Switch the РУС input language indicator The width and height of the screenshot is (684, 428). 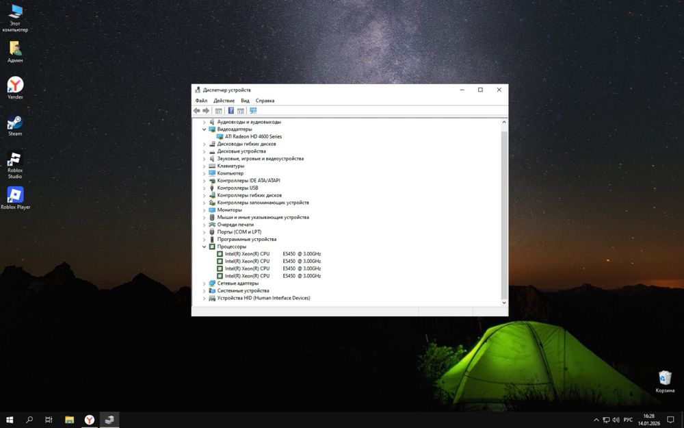[628, 420]
